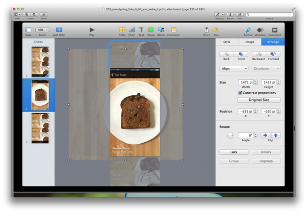The width and height of the screenshot is (307, 213).
Task: Insert a Chart from the toolbar
Action: point(132,30)
